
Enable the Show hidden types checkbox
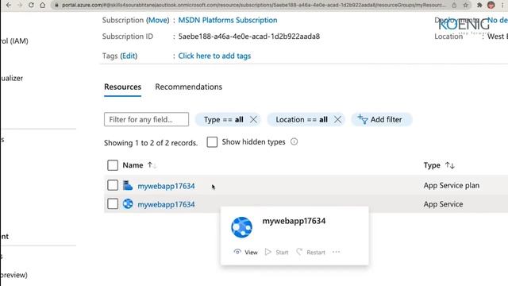(x=212, y=142)
